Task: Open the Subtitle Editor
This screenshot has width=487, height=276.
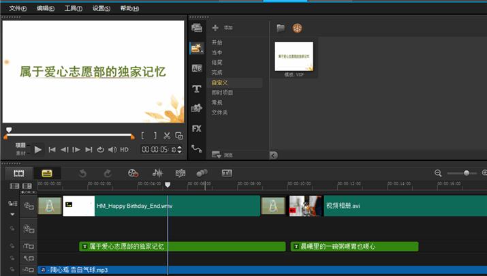Action: (x=227, y=173)
